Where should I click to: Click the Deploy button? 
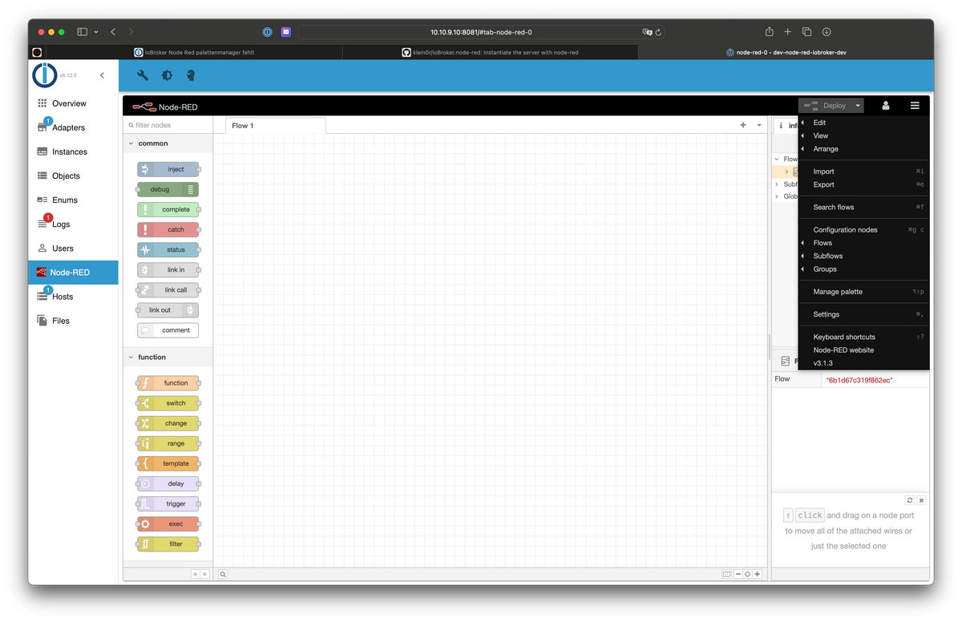pos(825,106)
